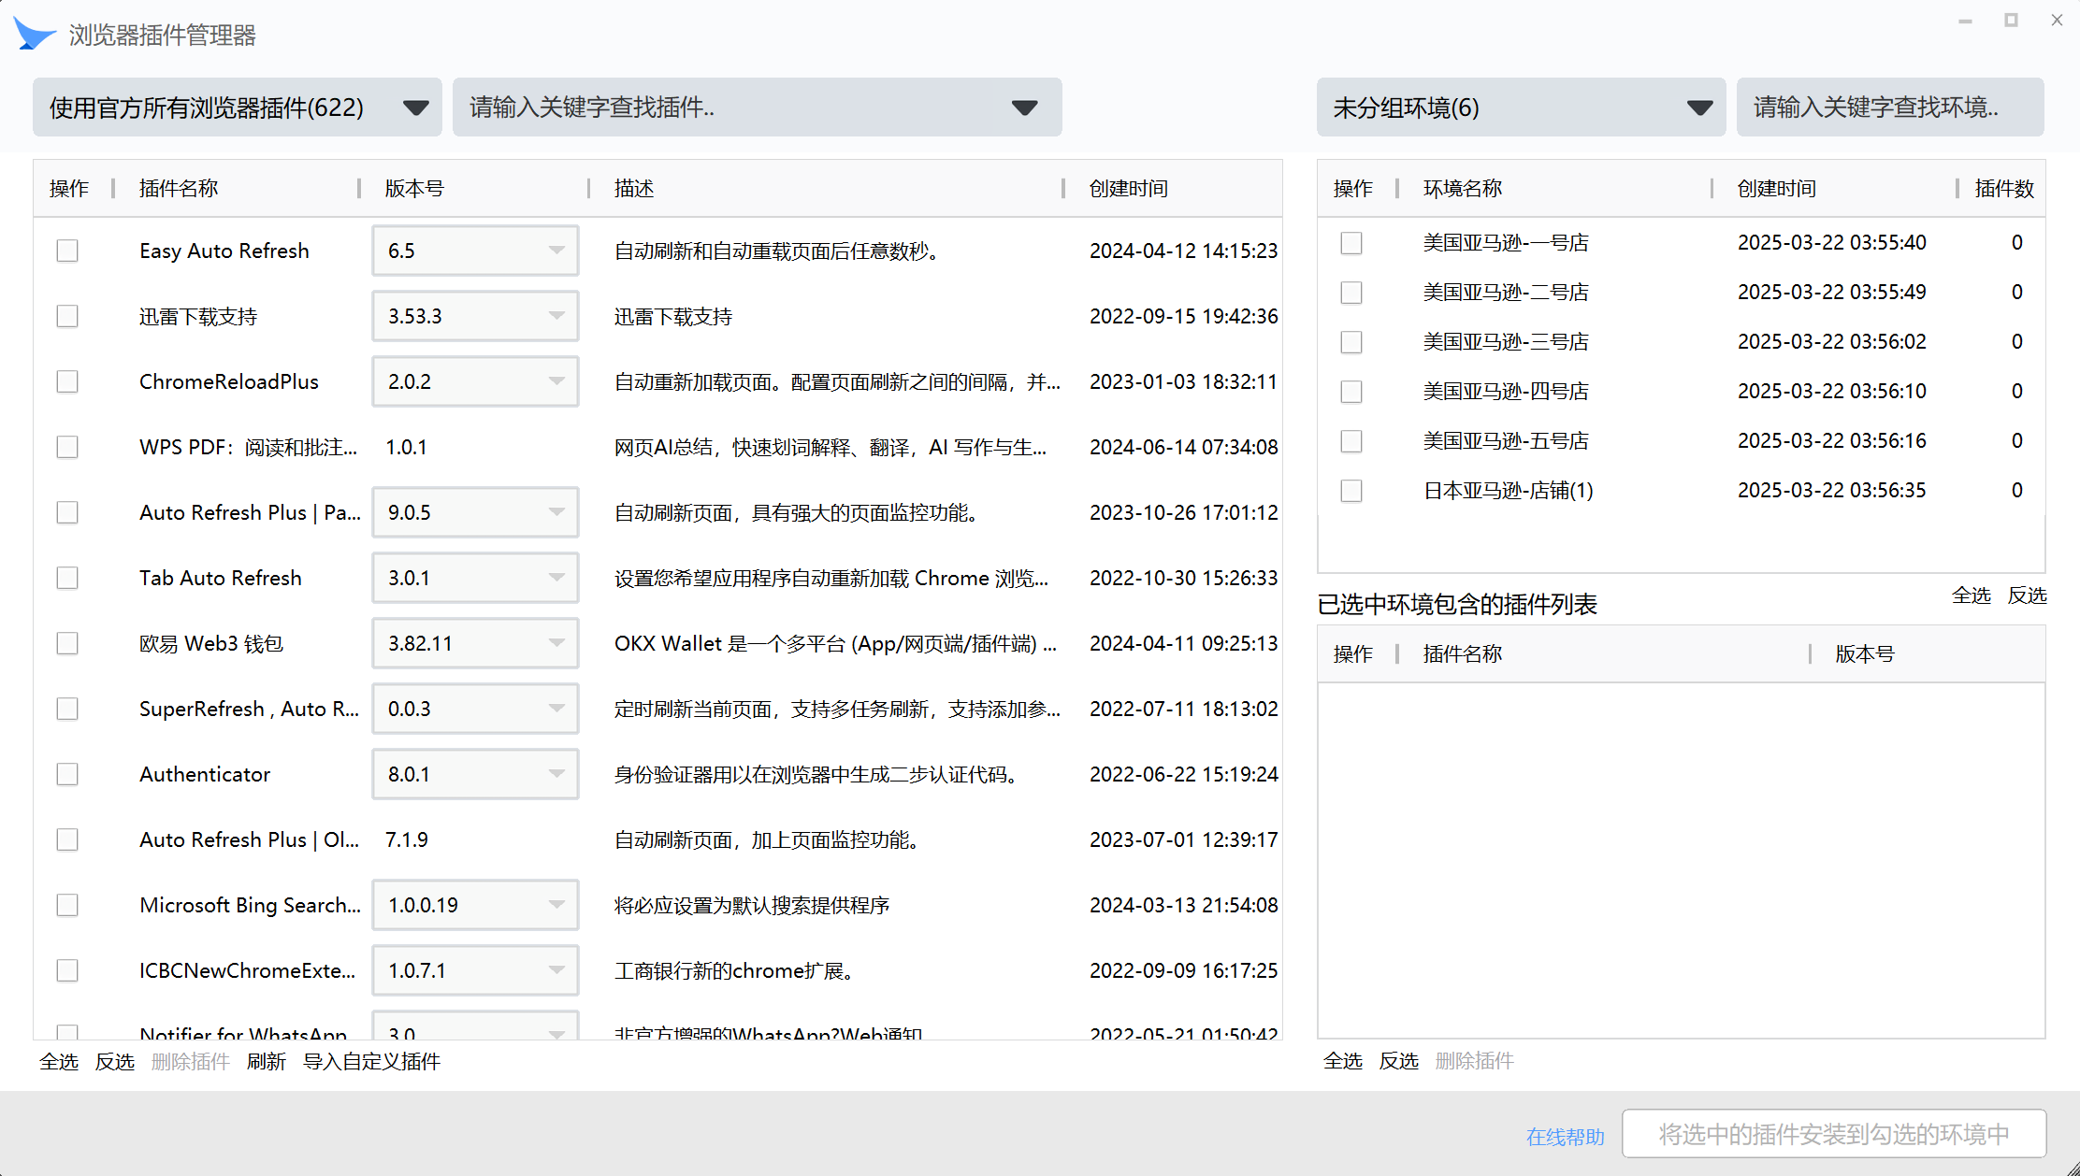The image size is (2080, 1176).
Task: Check the 欧易 Web3 钱包 checkbox
Action: click(67, 643)
